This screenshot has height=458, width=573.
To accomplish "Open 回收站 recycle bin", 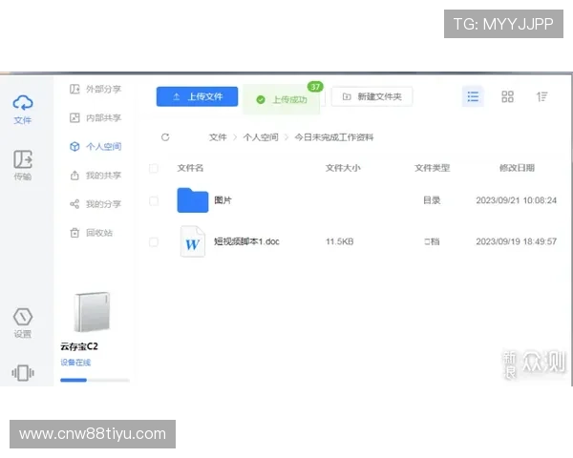I will pos(91,233).
